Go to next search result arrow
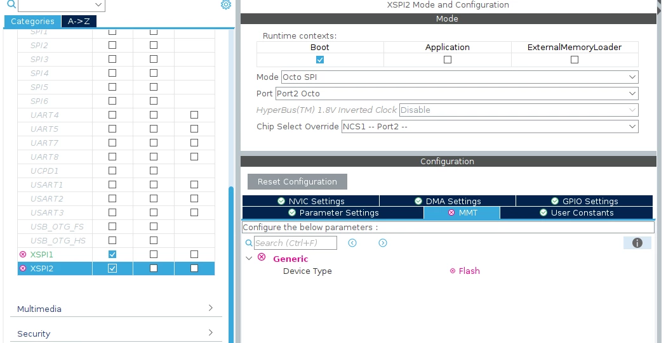This screenshot has height=343, width=666. [x=383, y=243]
